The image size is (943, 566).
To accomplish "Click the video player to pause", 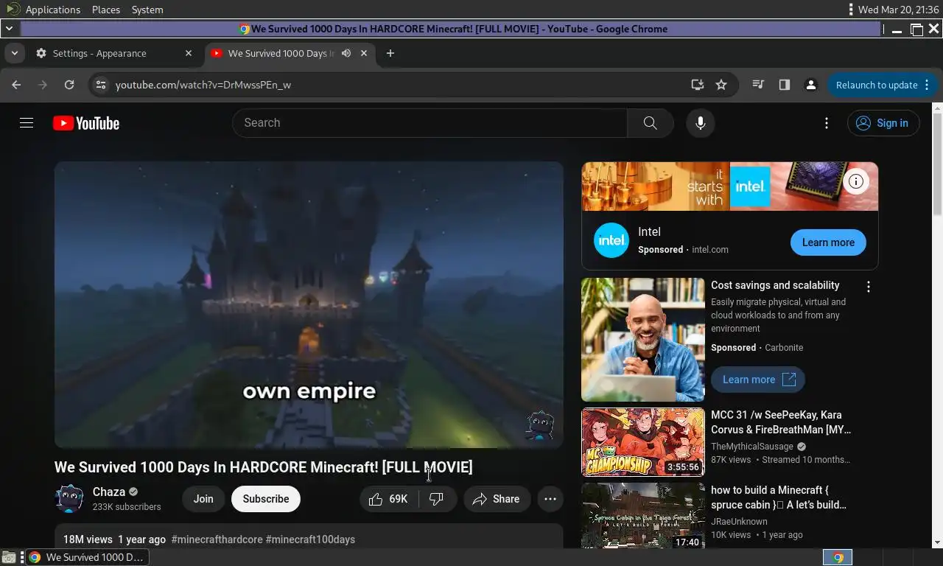I will [x=309, y=304].
